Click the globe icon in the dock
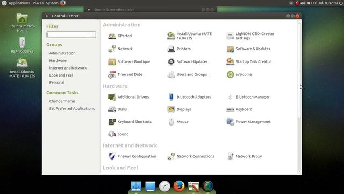The width and height of the screenshot is (344, 194). coord(207,186)
